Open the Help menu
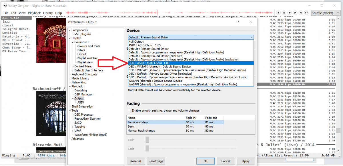Image resolution: width=343 pixels, height=166 pixels. click(x=59, y=13)
